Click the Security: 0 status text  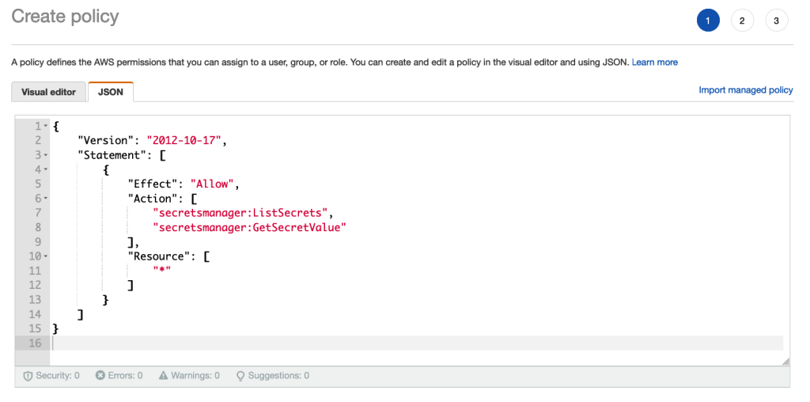point(58,376)
